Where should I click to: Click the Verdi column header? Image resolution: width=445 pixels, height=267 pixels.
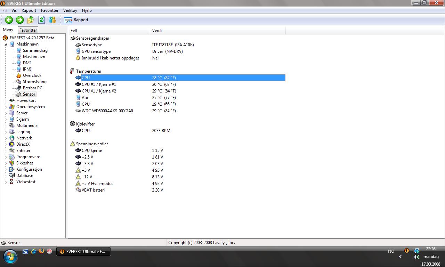click(218, 31)
